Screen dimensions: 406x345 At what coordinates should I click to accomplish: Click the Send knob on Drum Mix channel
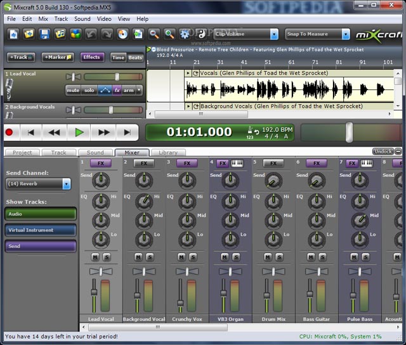pyautogui.click(x=273, y=180)
